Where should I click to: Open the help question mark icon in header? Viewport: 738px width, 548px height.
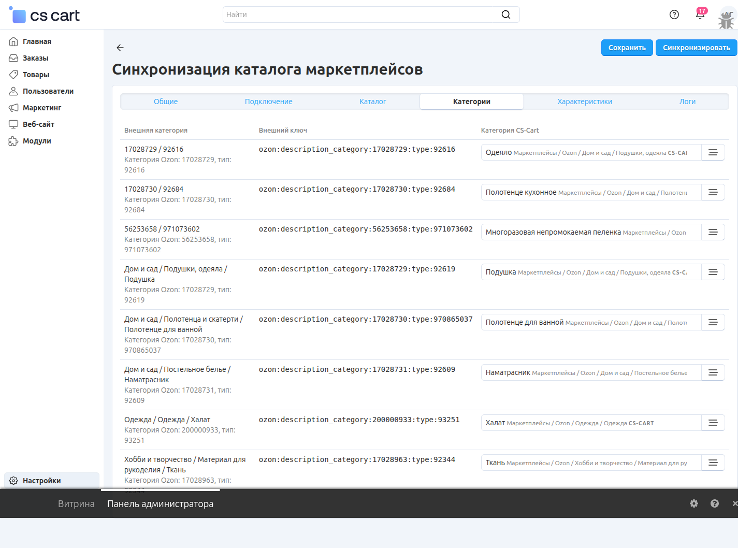tap(674, 15)
